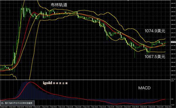Click the divider between price chart and MACD
Viewport: 176px width, 108px height.
(x=85, y=80)
